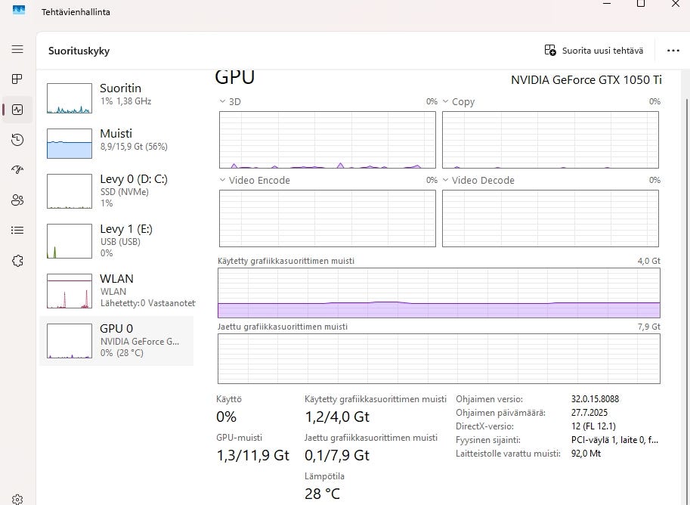690x505 pixels.
Task: Open the Video Encode dropdown
Action: click(223, 180)
